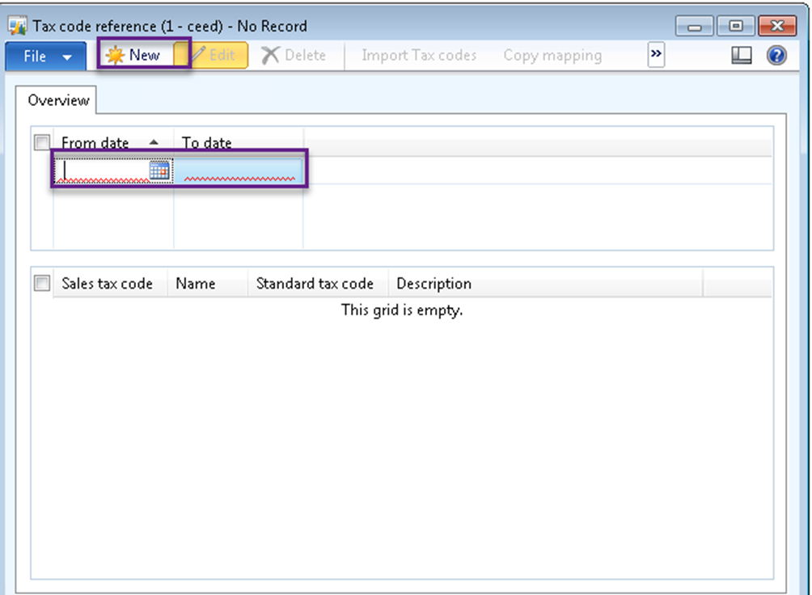Click the Sales tax code column header
The width and height of the screenshot is (812, 595).
coord(110,283)
